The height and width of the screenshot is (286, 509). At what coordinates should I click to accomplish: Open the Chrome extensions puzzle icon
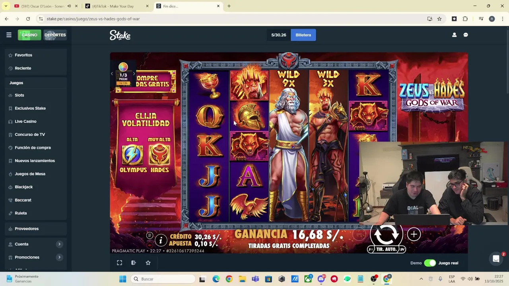(x=465, y=19)
